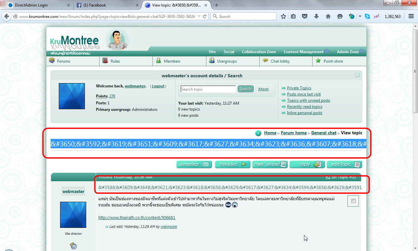418x251 pixels.
Task: Expand the URL bar history dropdown
Action: [199, 16]
